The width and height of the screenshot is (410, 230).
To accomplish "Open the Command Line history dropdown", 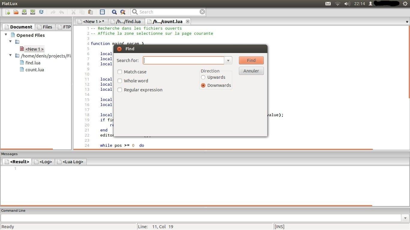I will tap(405, 218).
